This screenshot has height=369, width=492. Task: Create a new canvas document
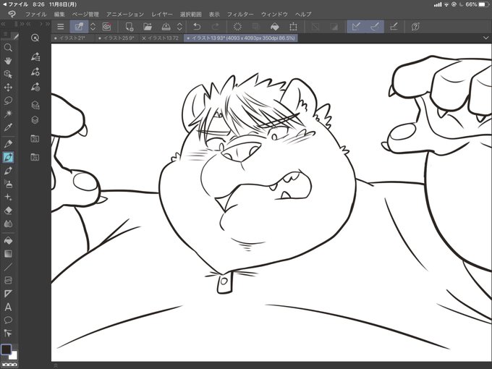pos(130,27)
